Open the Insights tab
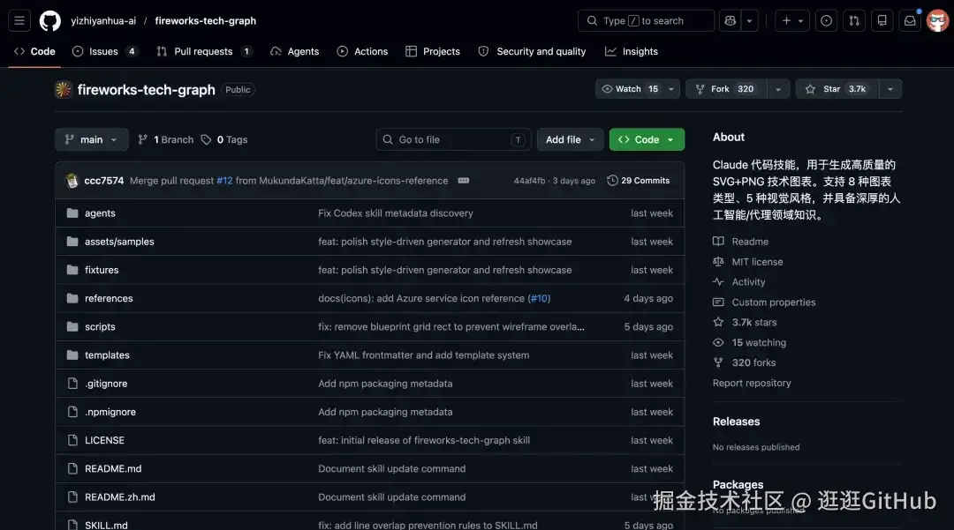Screen dimensions: 954x530 pos(632,52)
